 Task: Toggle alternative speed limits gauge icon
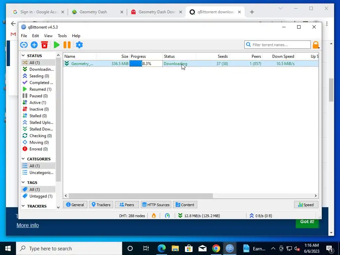(167, 215)
